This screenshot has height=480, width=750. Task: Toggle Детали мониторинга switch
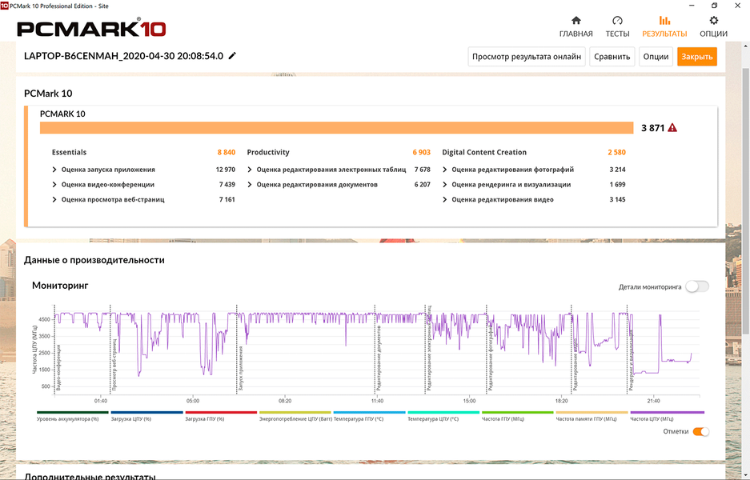tap(697, 286)
